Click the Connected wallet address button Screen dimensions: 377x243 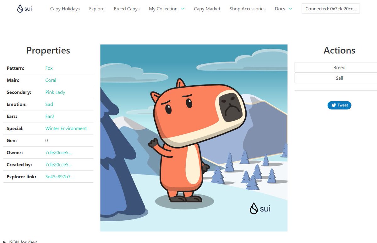pos(331,9)
